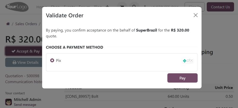Open the Home menu item
This screenshot has height=108, width=238.
[40, 7]
